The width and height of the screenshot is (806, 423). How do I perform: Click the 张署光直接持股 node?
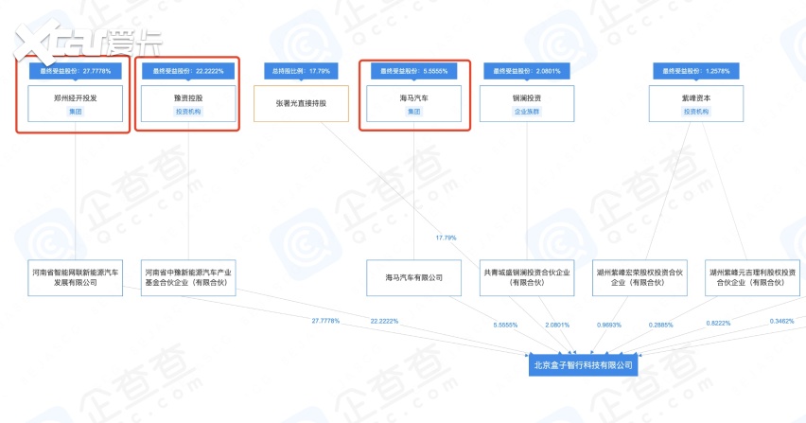(x=301, y=104)
